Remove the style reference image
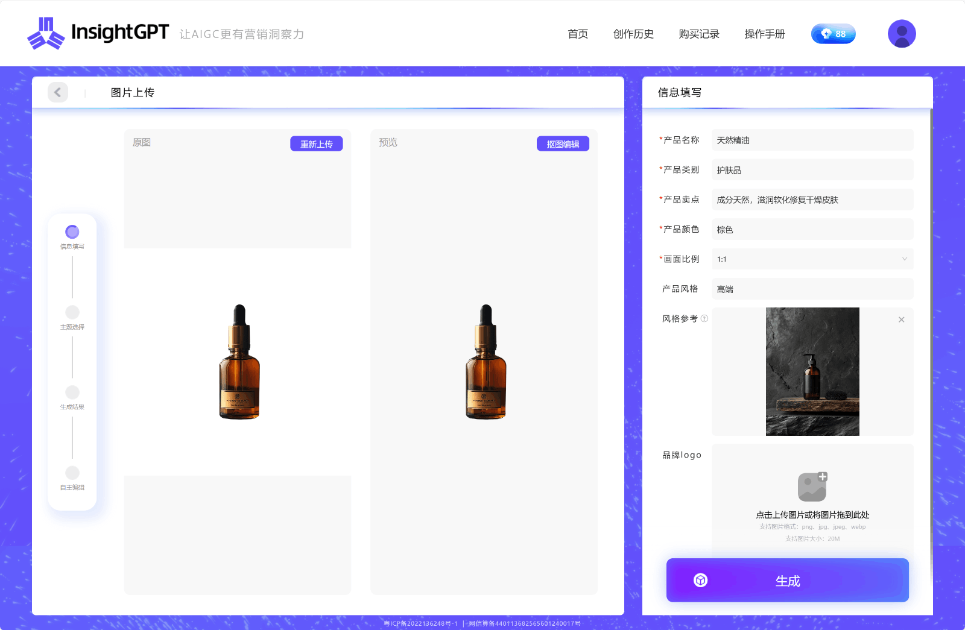This screenshot has height=630, width=965. tap(901, 320)
